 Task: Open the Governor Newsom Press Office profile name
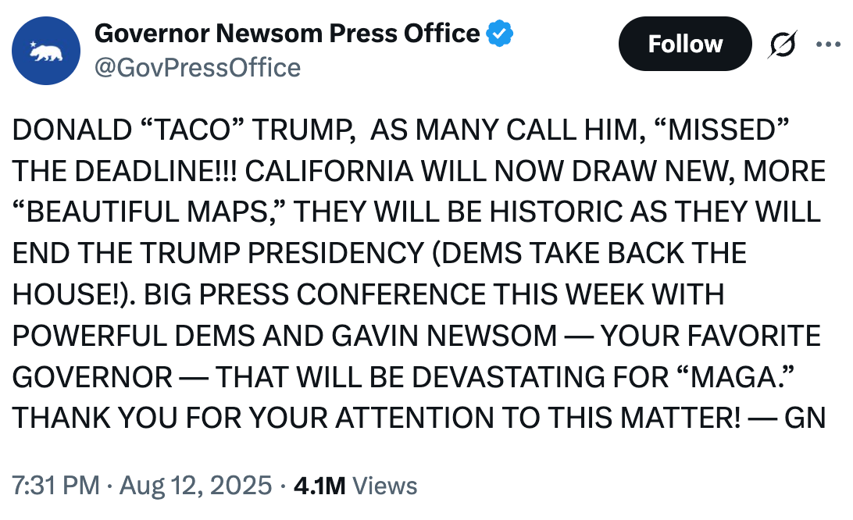(x=287, y=34)
